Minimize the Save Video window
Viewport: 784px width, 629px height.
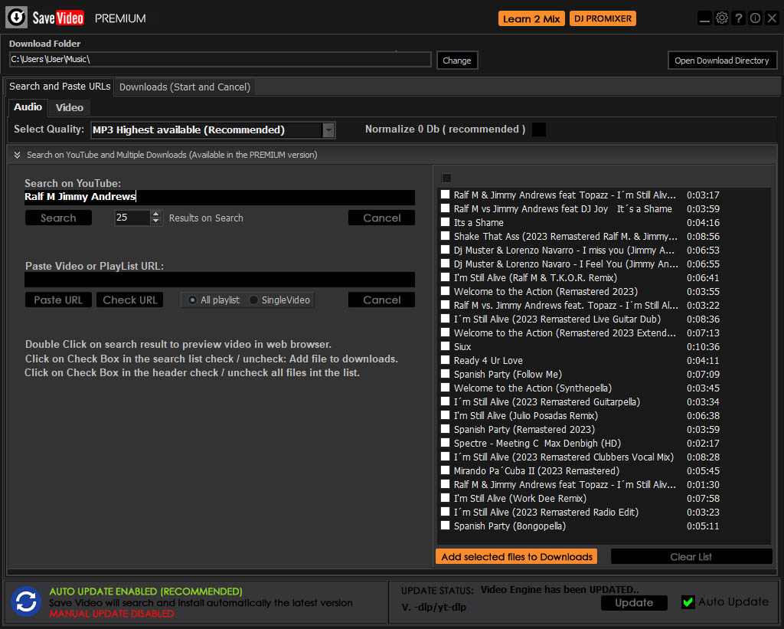click(x=705, y=18)
